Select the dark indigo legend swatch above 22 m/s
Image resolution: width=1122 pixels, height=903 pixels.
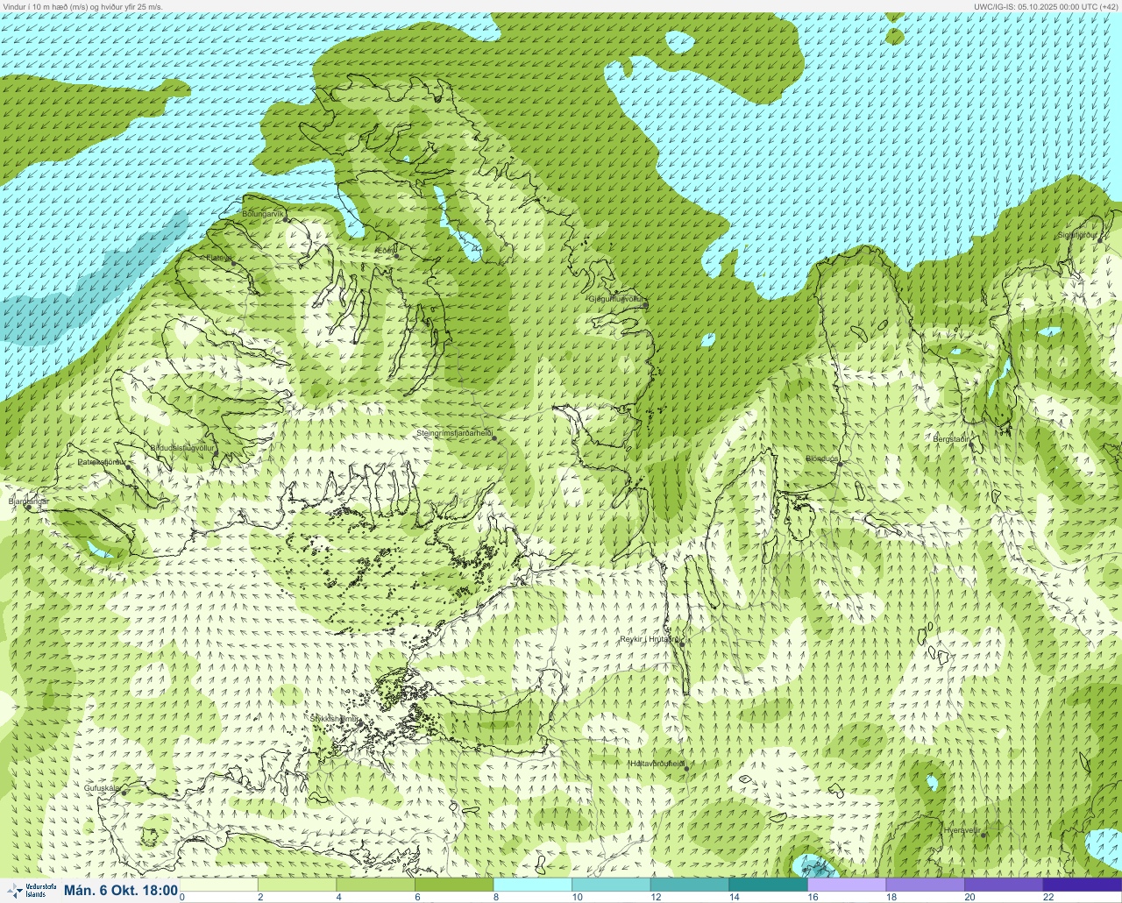[1082, 885]
